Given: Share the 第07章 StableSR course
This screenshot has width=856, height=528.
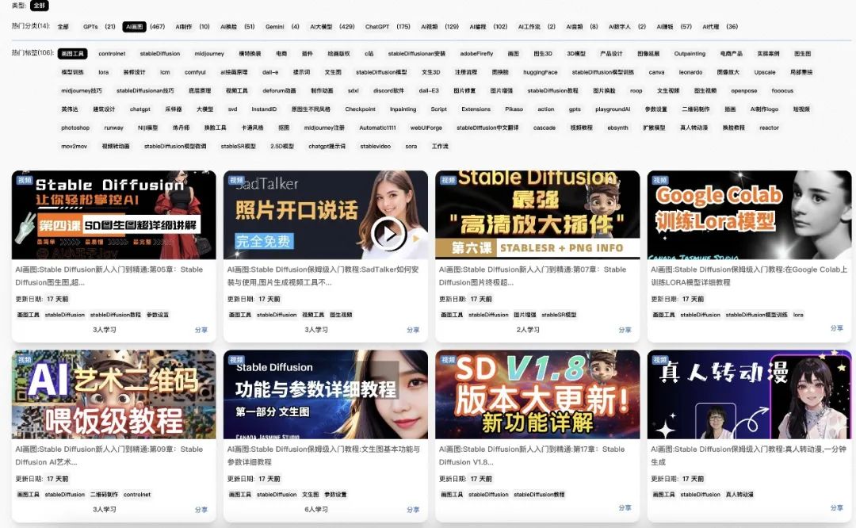Looking at the screenshot, I should point(625,330).
